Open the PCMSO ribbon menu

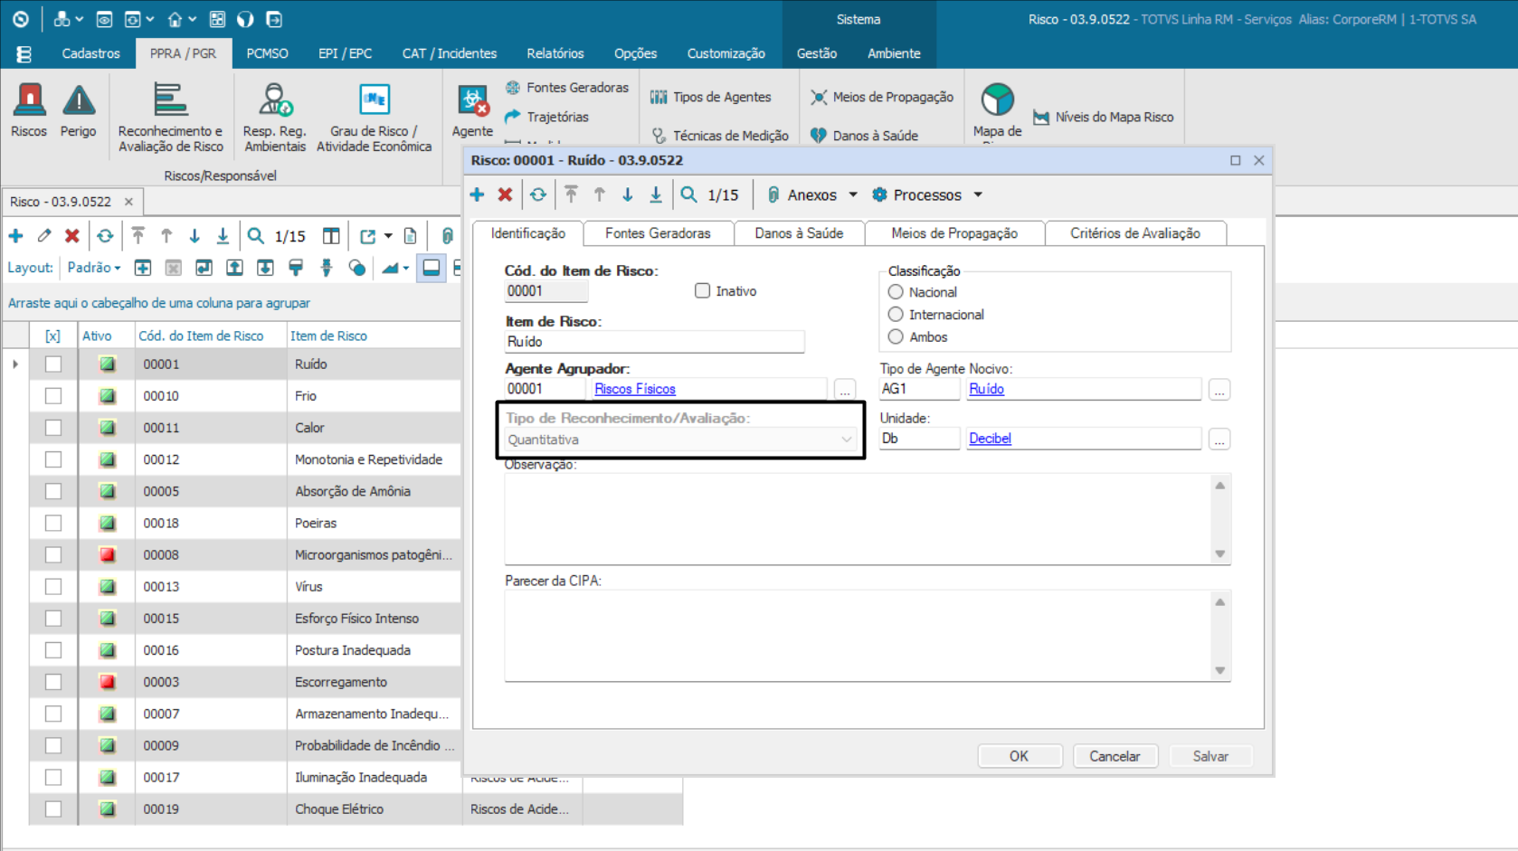click(267, 53)
